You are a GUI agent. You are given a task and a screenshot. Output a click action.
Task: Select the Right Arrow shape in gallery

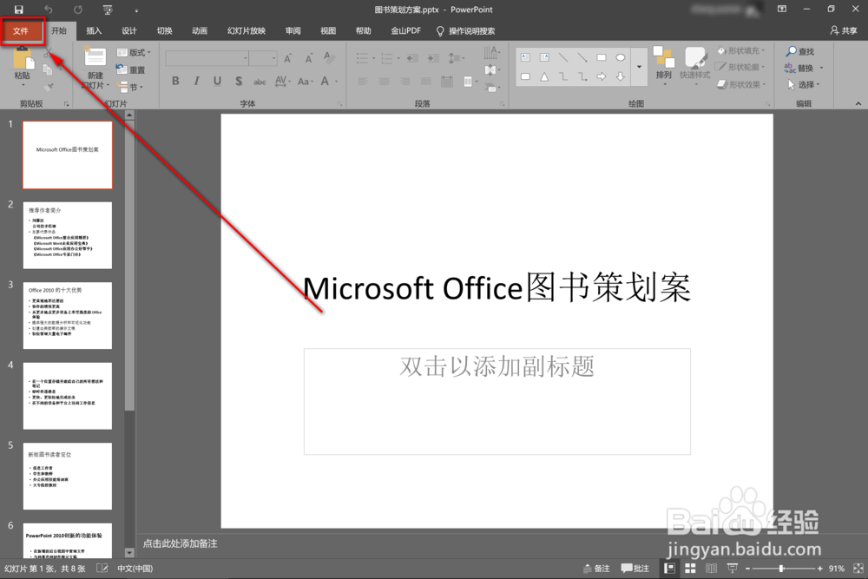(602, 76)
